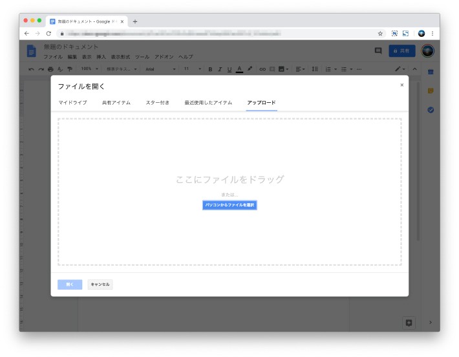Open the text color picker

pos(239,69)
